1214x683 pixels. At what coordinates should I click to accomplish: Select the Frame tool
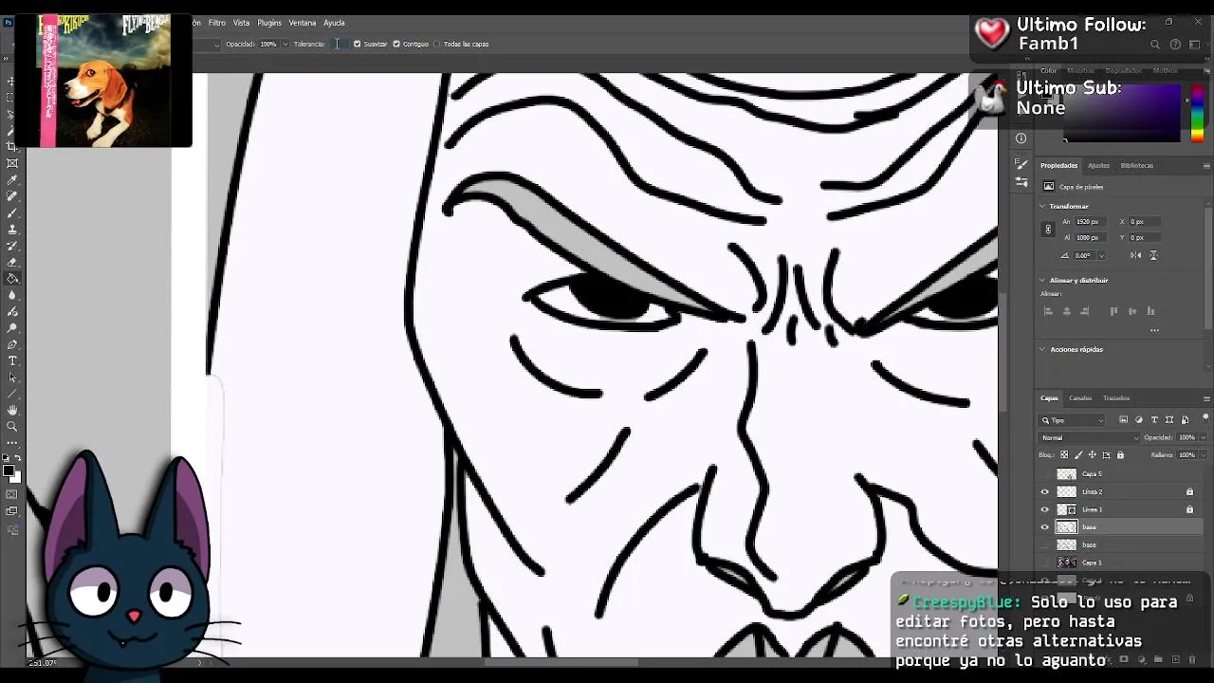(12, 162)
